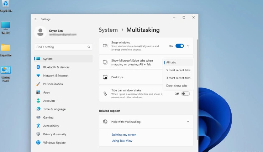Image resolution: width=263 pixels, height=152 pixels.
Task: Go to Personalization settings
Action: (x=53, y=84)
